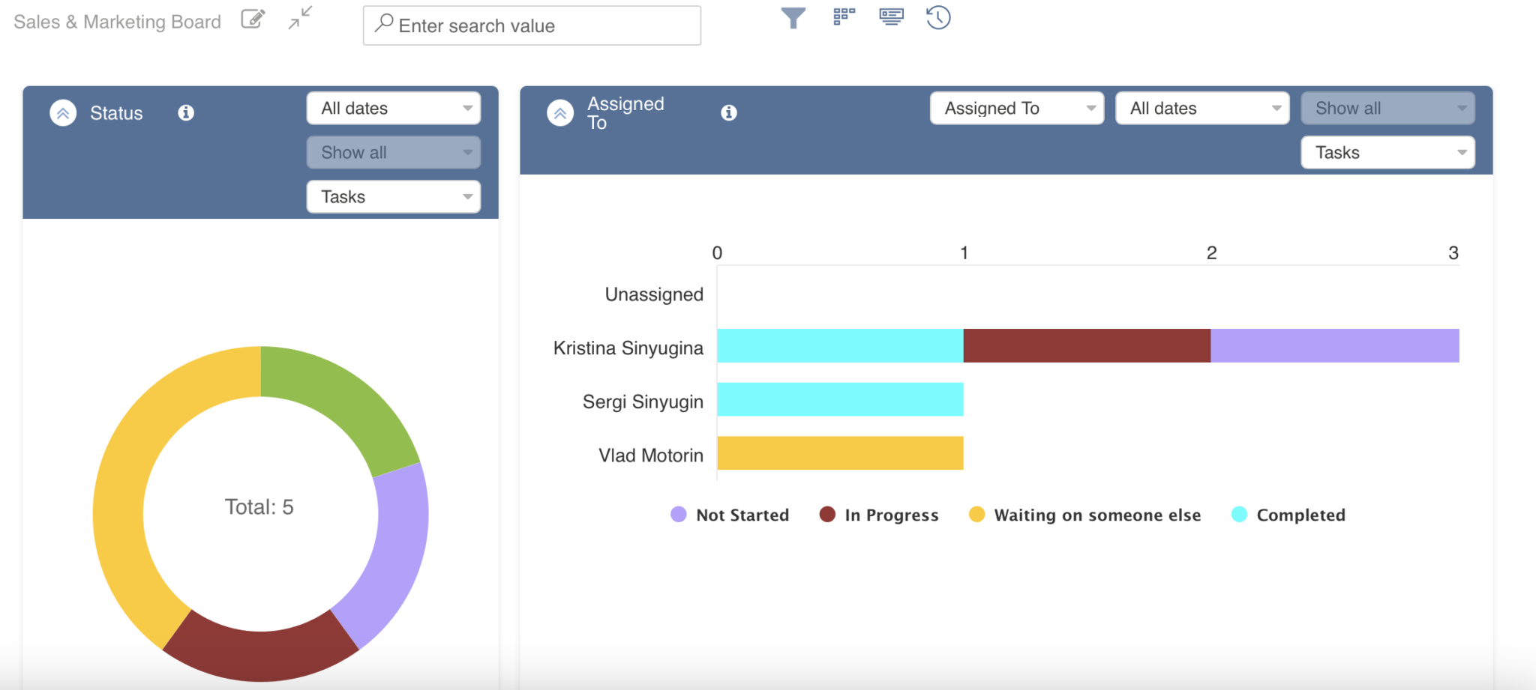The height and width of the screenshot is (690, 1536).
Task: Open the Tasks dropdown on Assigned To widget
Action: coord(1387,152)
